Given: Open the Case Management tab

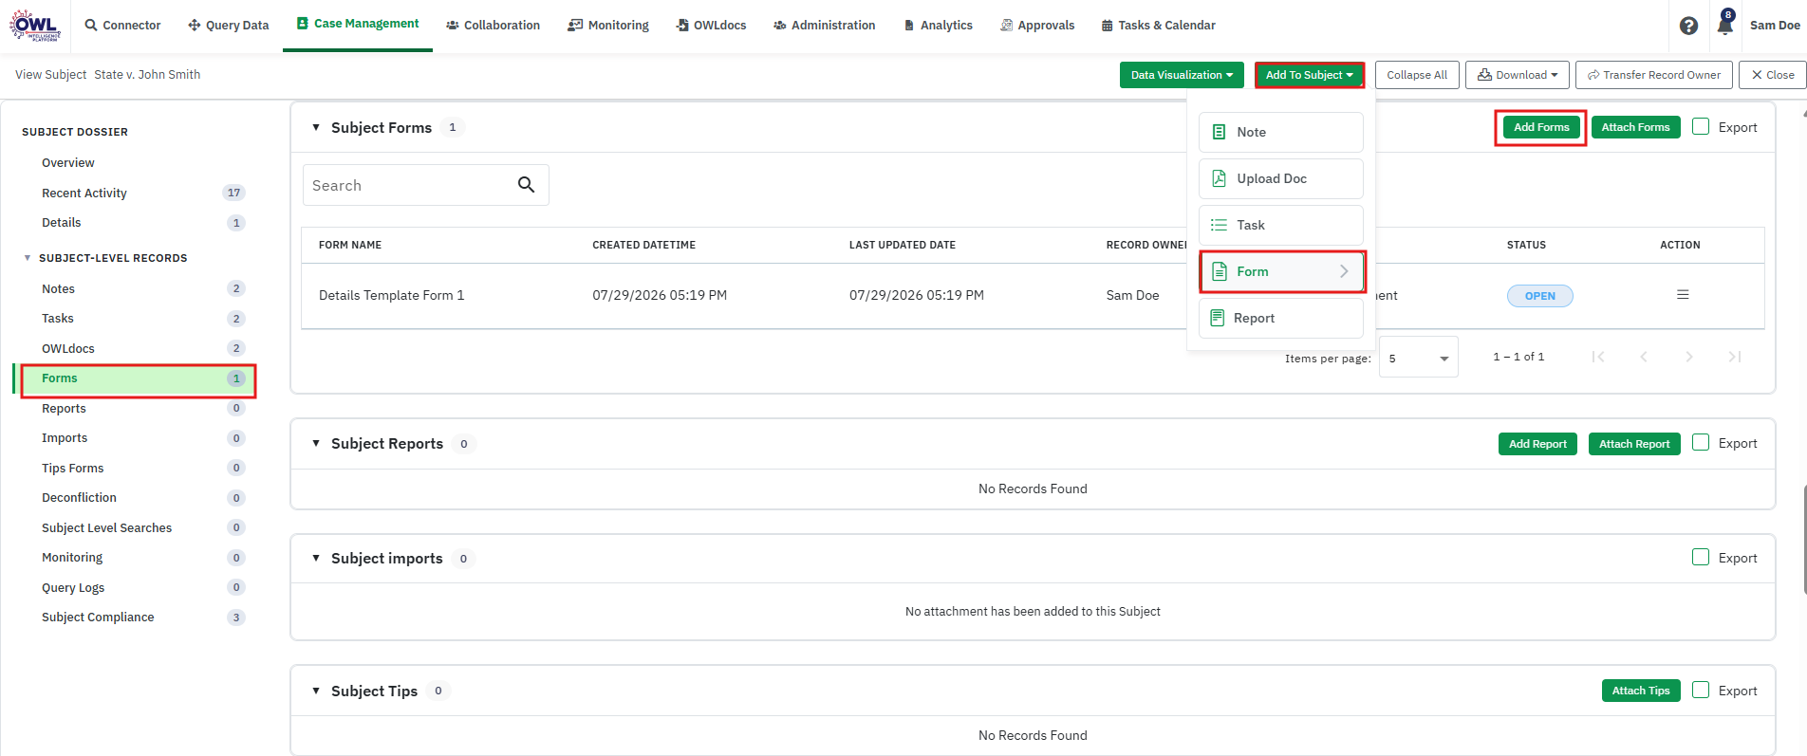Looking at the screenshot, I should (x=358, y=24).
